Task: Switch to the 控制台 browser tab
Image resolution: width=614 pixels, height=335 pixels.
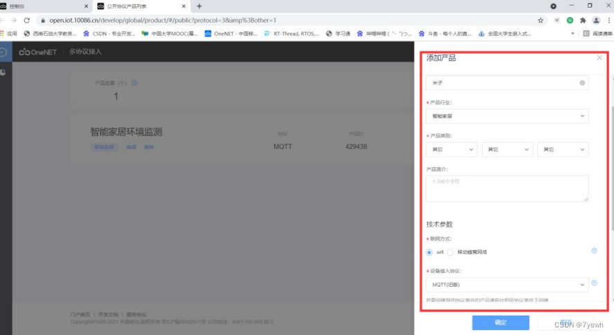Action: (43, 6)
